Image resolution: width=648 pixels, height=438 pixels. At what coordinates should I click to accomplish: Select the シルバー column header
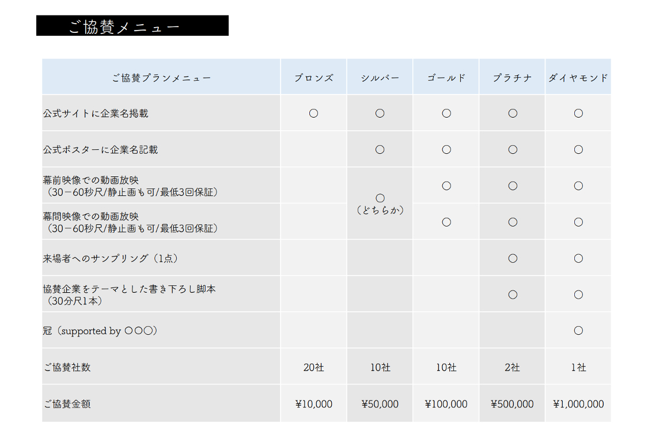[x=380, y=78]
